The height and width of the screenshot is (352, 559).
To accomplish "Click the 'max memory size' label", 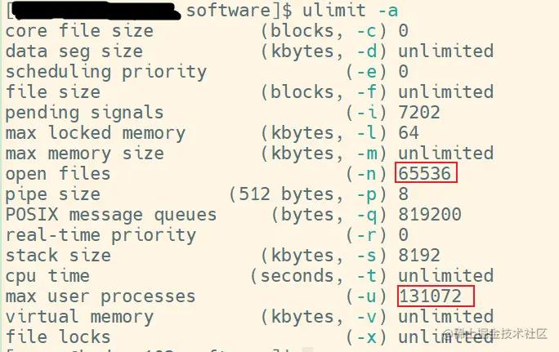I will pyautogui.click(x=85, y=154).
